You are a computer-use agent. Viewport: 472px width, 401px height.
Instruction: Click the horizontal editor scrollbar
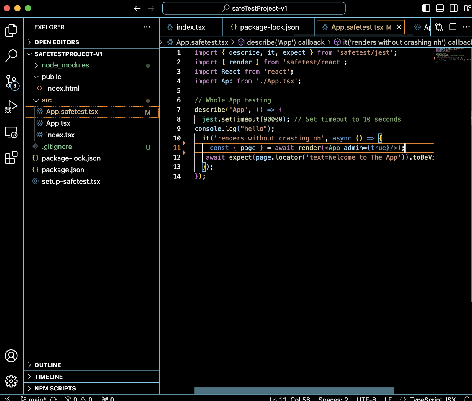click(294, 391)
